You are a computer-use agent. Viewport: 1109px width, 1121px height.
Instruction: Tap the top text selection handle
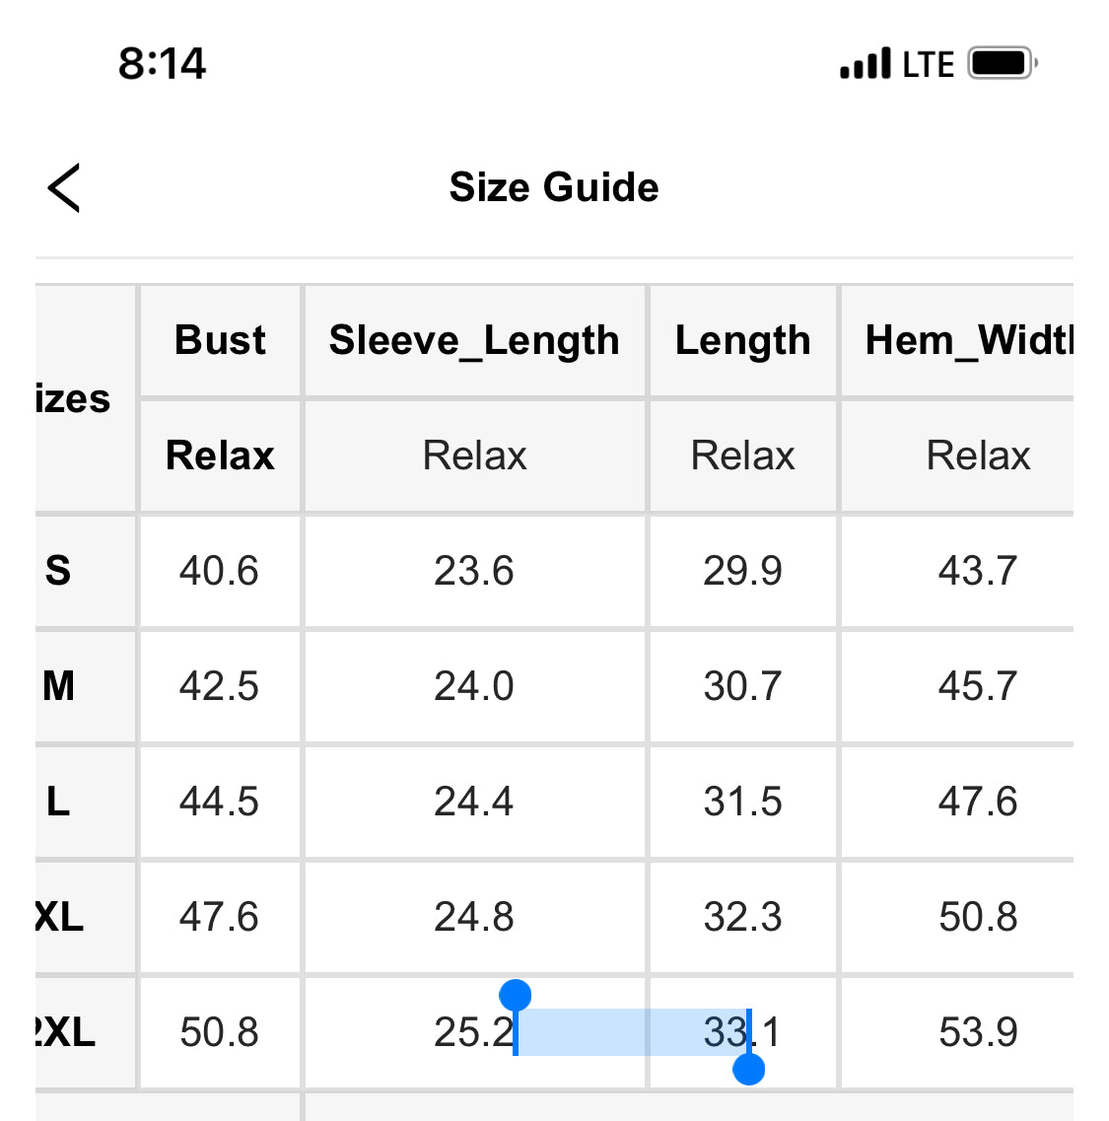[516, 996]
